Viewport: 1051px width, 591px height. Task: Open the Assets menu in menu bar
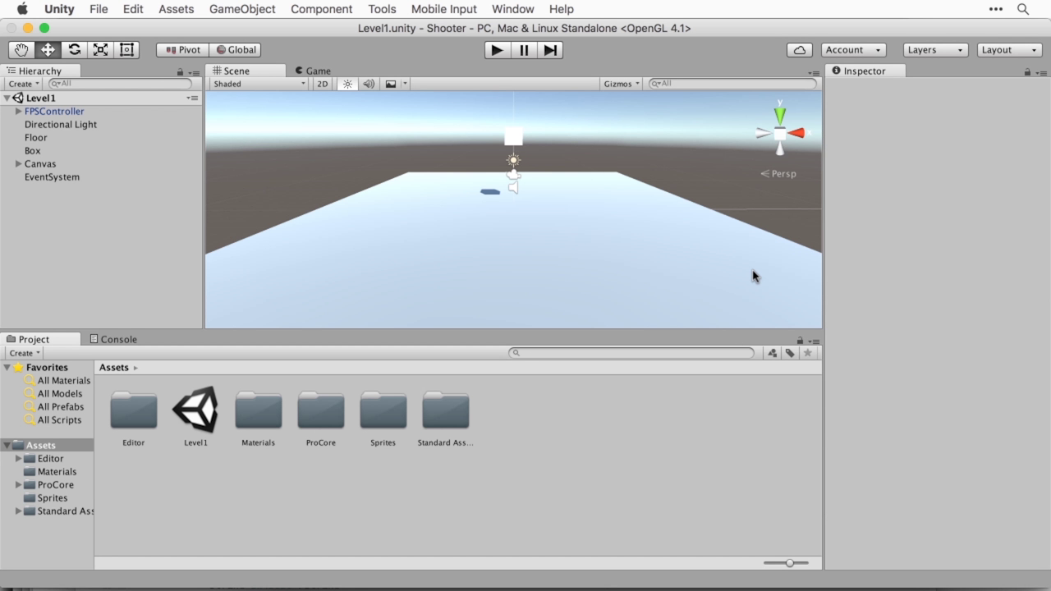point(177,9)
